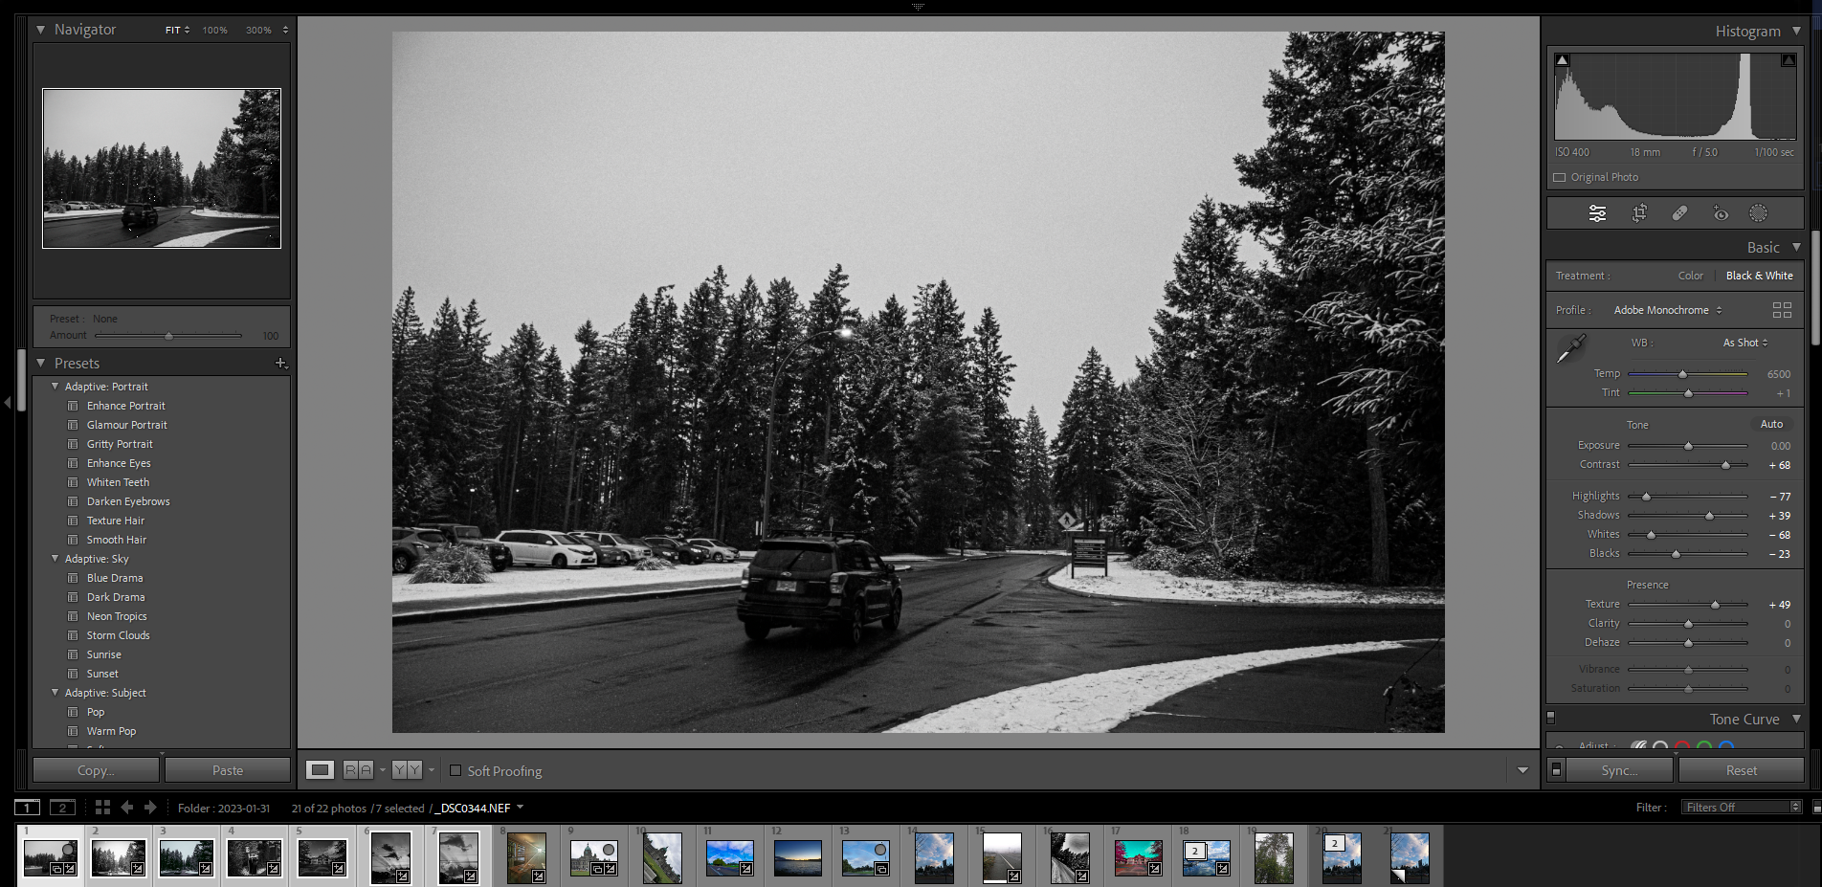Select the Crop Overlay tool icon
This screenshot has width=1822, height=887.
pyautogui.click(x=1639, y=213)
